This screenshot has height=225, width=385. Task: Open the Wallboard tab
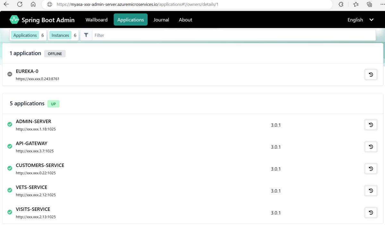(97, 20)
